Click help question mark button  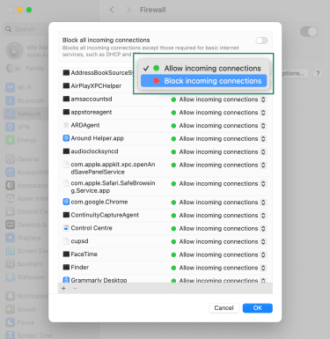click(318, 73)
